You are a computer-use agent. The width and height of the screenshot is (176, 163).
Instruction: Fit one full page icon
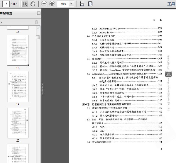click(90, 4)
